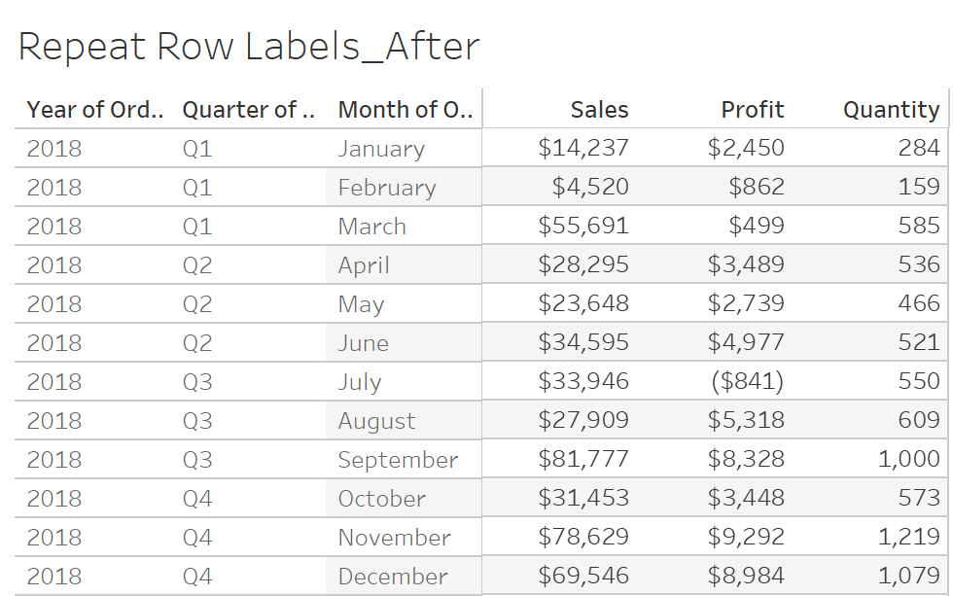This screenshot has height=596, width=953.
Task: Select the August profit value $5,318
Action: (746, 420)
